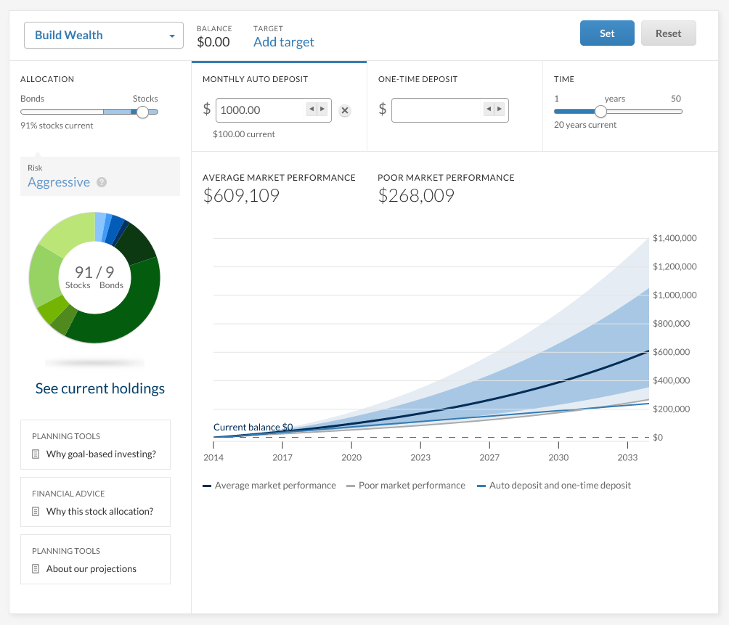Click See current holdings link

[x=100, y=388]
